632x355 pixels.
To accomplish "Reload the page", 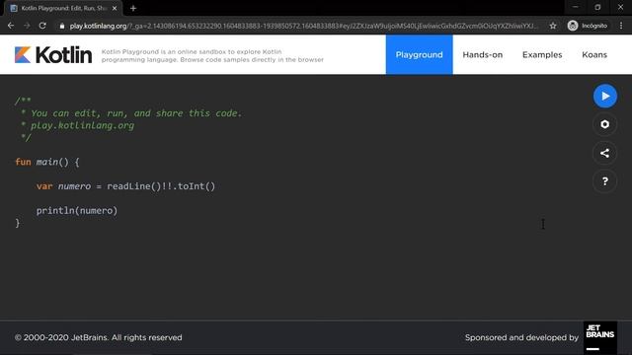I will [42, 26].
